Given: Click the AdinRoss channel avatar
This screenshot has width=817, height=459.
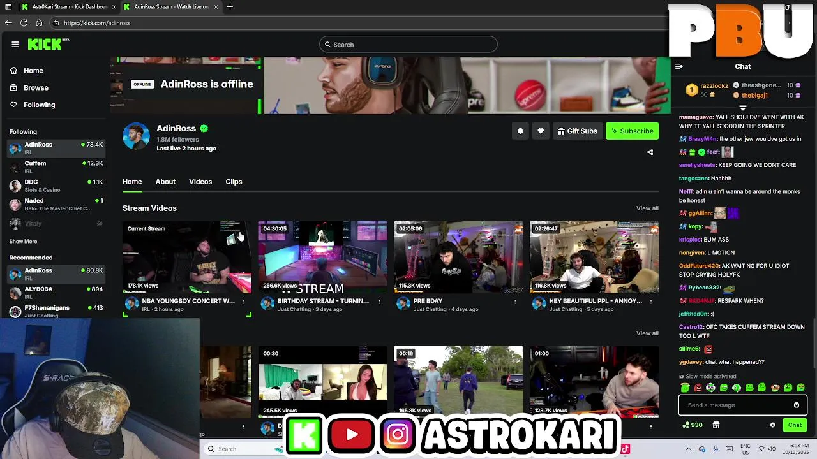Looking at the screenshot, I should click(x=136, y=136).
